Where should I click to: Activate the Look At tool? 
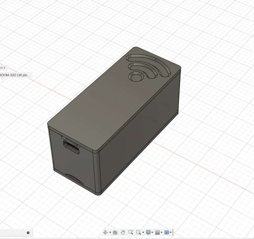(115, 232)
